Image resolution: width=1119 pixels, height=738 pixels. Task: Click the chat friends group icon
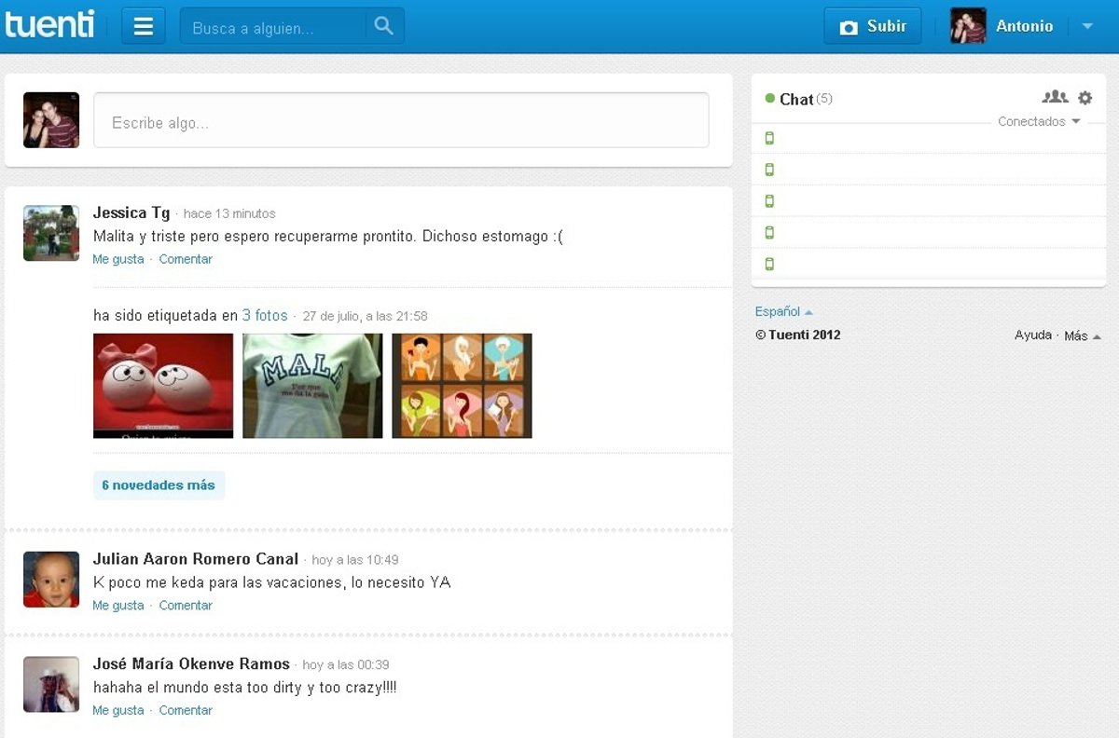coord(1055,97)
